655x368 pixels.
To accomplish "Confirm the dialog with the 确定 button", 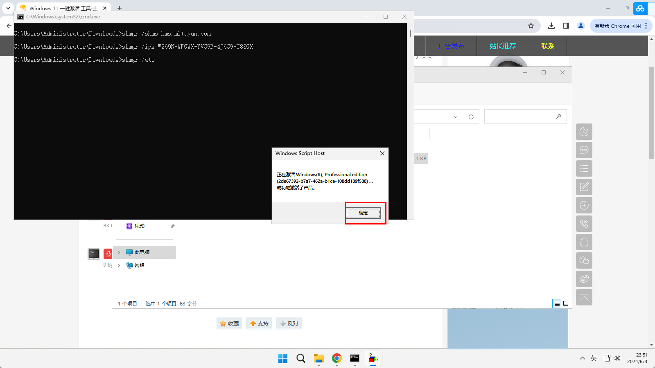I will pos(364,213).
